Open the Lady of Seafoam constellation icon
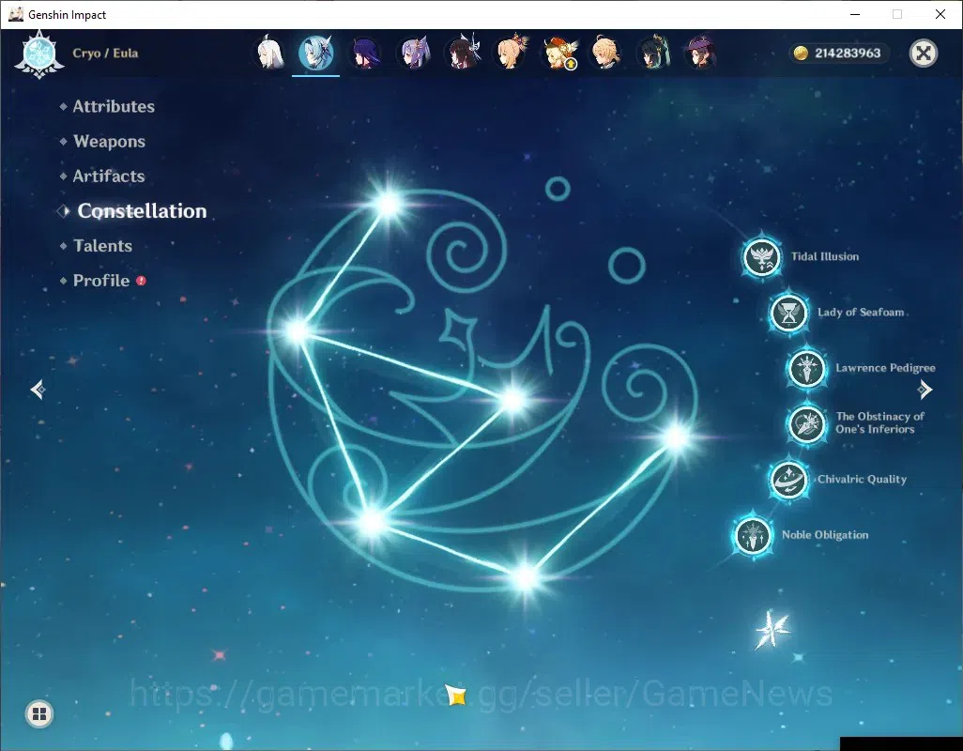 (788, 313)
